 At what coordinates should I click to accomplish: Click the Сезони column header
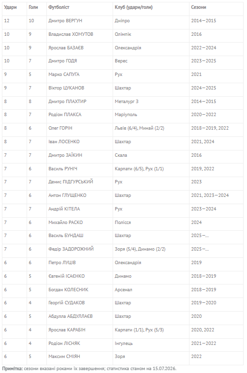pos(199,7)
